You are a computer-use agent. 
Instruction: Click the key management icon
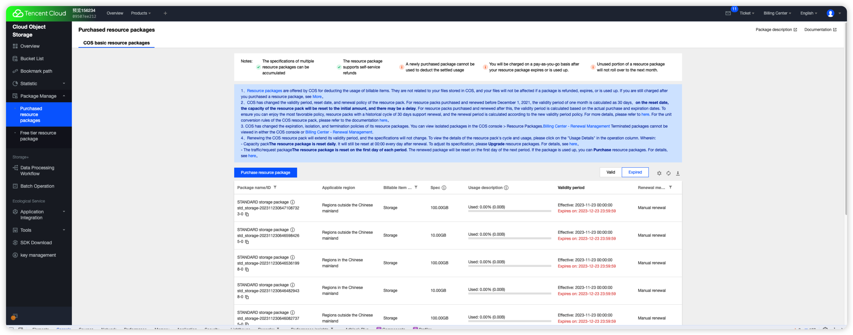pos(15,255)
